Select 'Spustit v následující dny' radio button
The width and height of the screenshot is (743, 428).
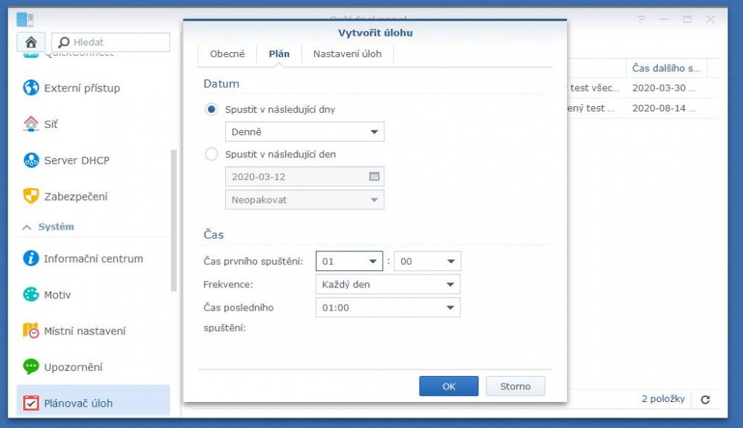coord(212,109)
